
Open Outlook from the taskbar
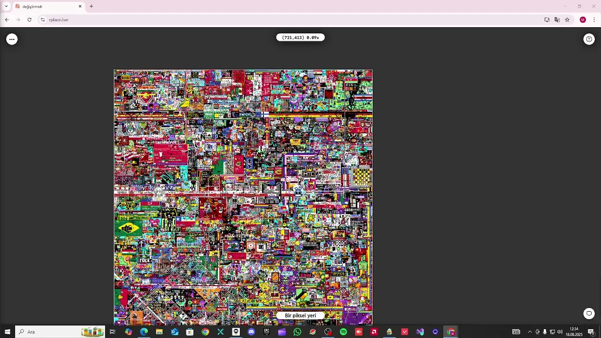[x=175, y=332]
